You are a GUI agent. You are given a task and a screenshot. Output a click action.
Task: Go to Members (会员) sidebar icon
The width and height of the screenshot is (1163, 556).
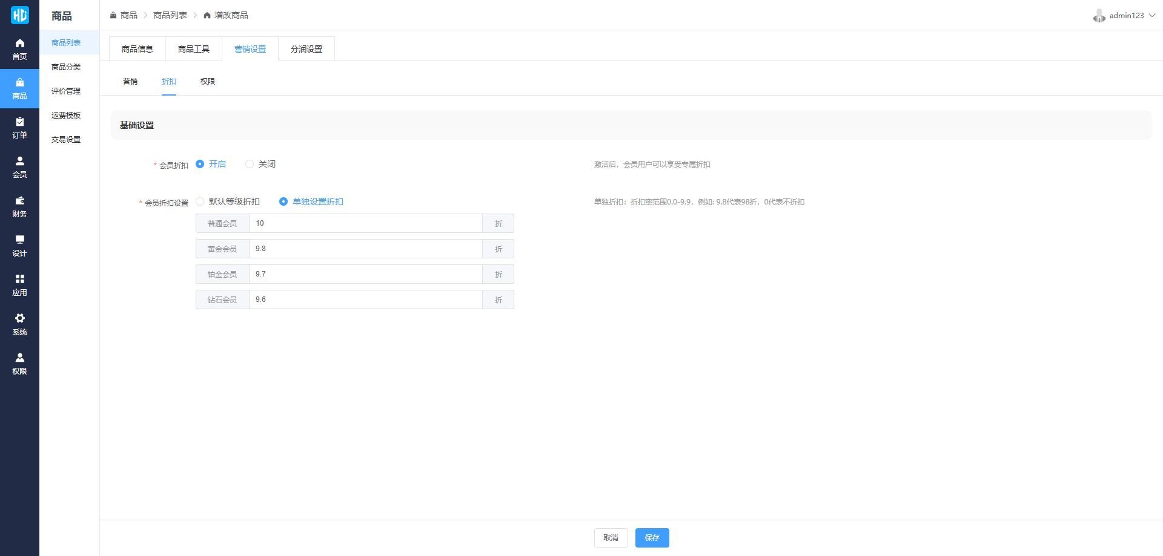(19, 162)
